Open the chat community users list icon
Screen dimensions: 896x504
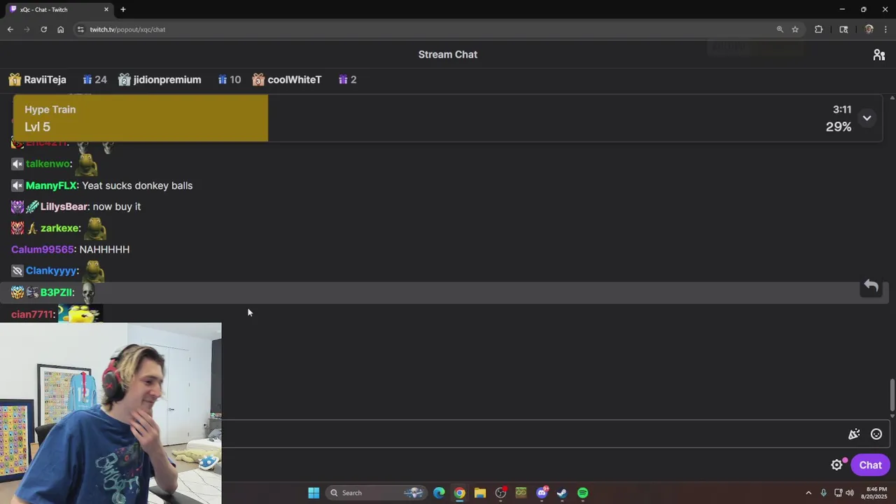[x=879, y=55]
